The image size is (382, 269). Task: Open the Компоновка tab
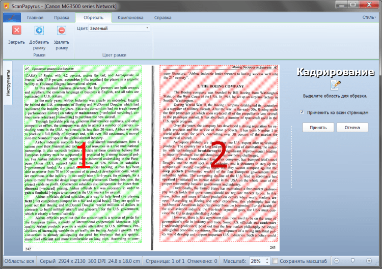coord(130,17)
